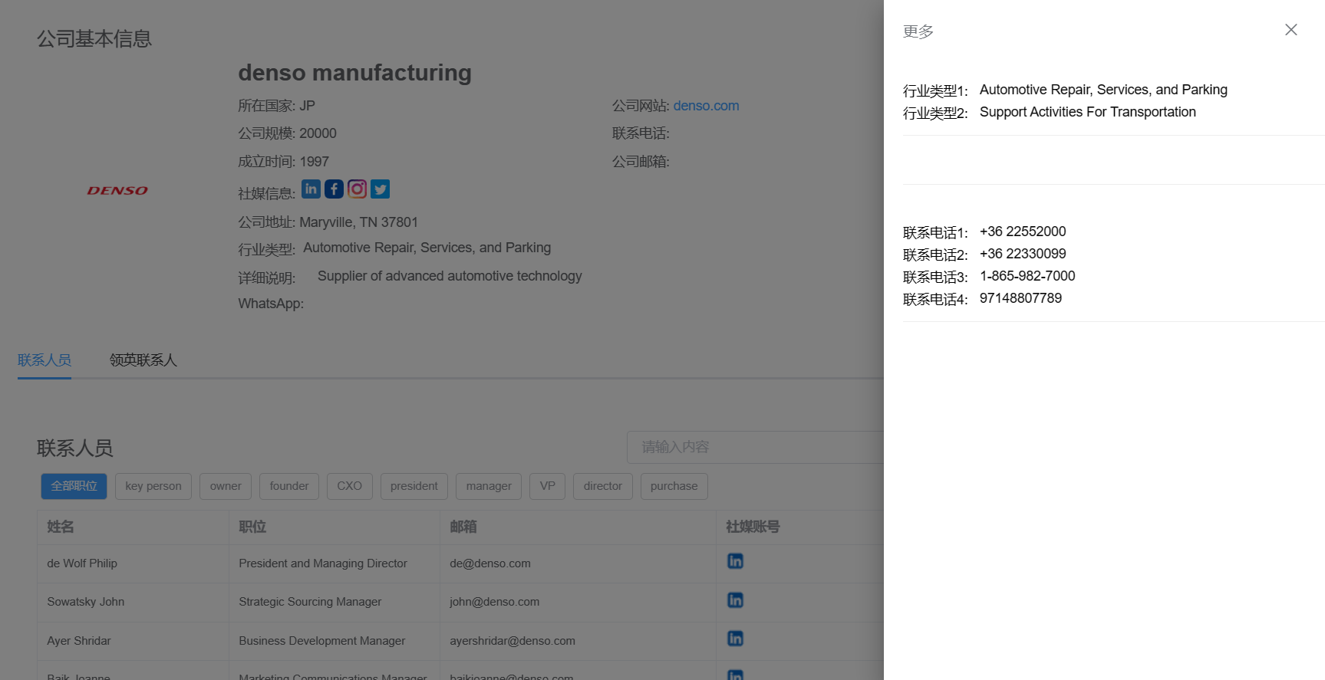Open LinkedIn icon for de Wolf Philip
Image resolution: width=1325 pixels, height=680 pixels.
click(x=735, y=561)
